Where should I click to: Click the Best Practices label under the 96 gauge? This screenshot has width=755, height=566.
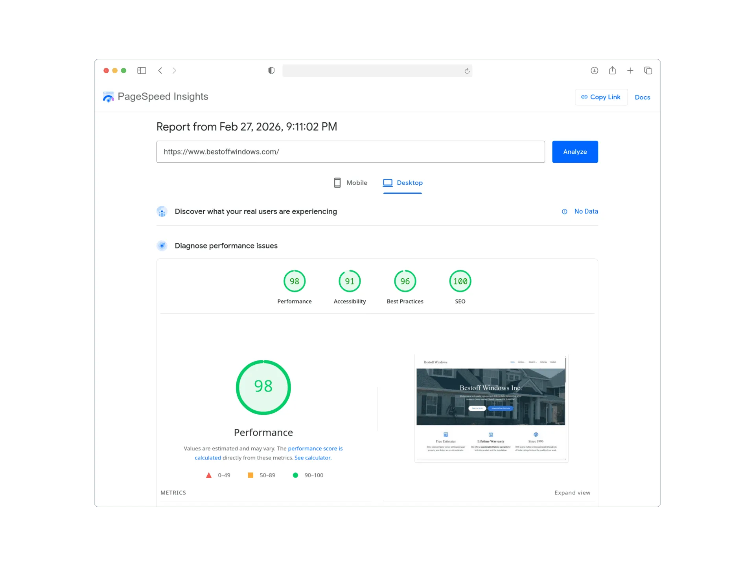(405, 301)
